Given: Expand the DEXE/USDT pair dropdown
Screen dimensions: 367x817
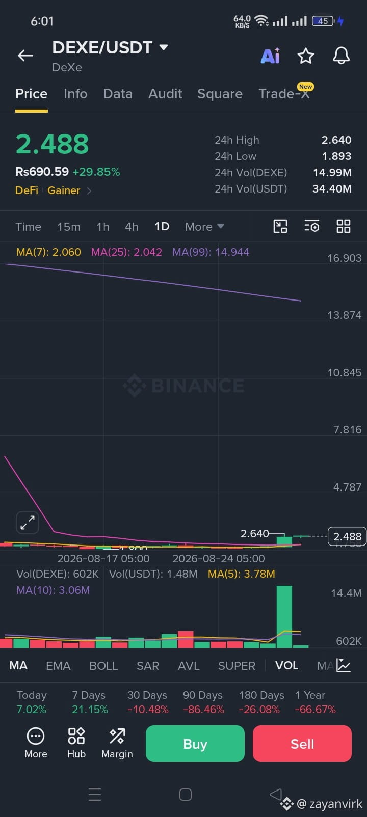Looking at the screenshot, I should coord(164,47).
